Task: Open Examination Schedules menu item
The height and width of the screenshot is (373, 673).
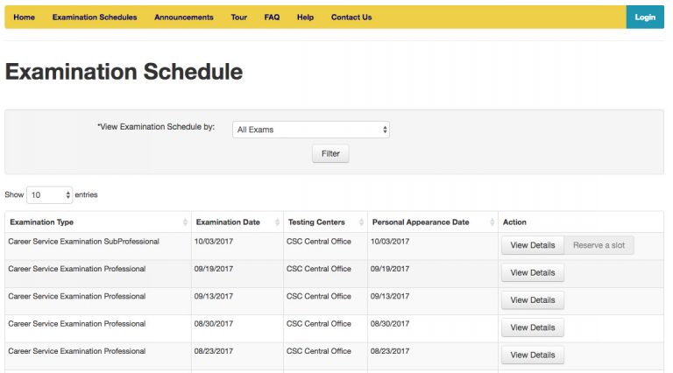Action: tap(95, 18)
